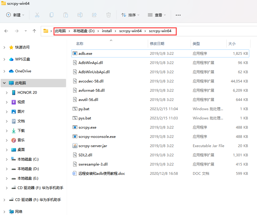The image size is (257, 215).
Task: Click the Share icon in toolbar
Action: click(x=94, y=15)
